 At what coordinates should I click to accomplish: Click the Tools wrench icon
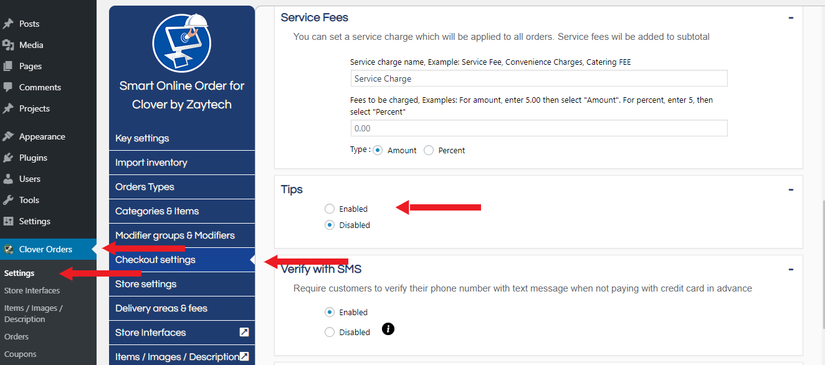point(8,200)
